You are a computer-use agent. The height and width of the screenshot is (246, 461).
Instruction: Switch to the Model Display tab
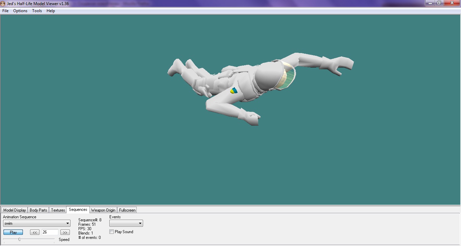pos(15,210)
